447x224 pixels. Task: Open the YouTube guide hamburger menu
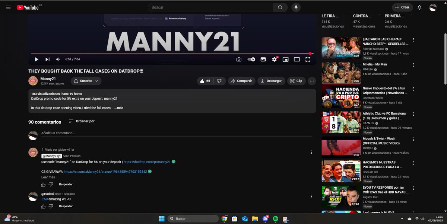(8, 7)
